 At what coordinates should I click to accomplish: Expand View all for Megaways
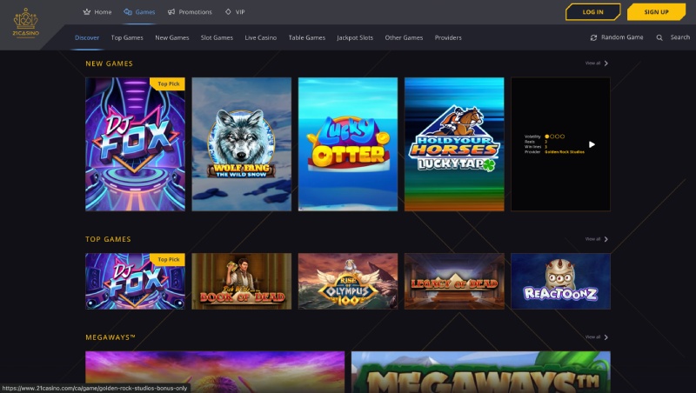pyautogui.click(x=597, y=337)
